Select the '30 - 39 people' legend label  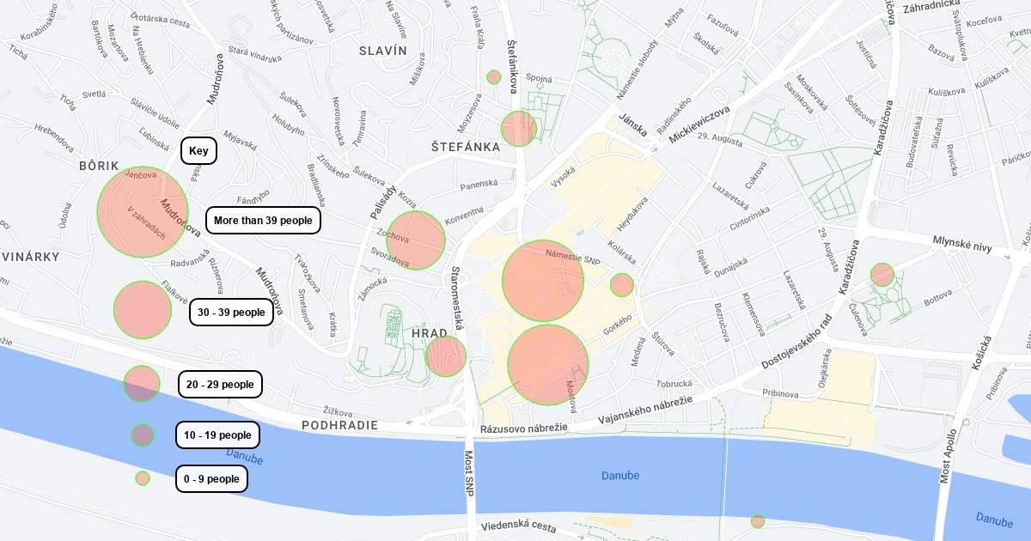point(231,313)
